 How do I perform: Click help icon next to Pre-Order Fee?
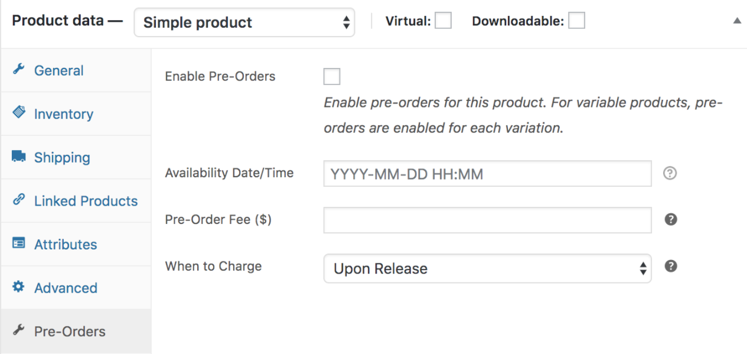670,219
